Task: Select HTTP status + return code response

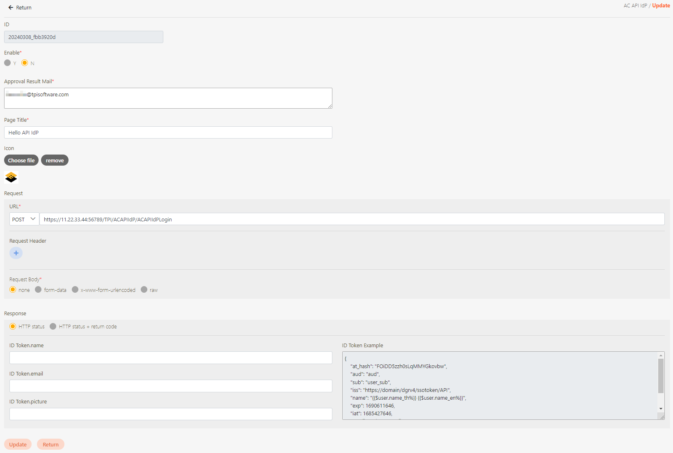Action: [x=53, y=326]
